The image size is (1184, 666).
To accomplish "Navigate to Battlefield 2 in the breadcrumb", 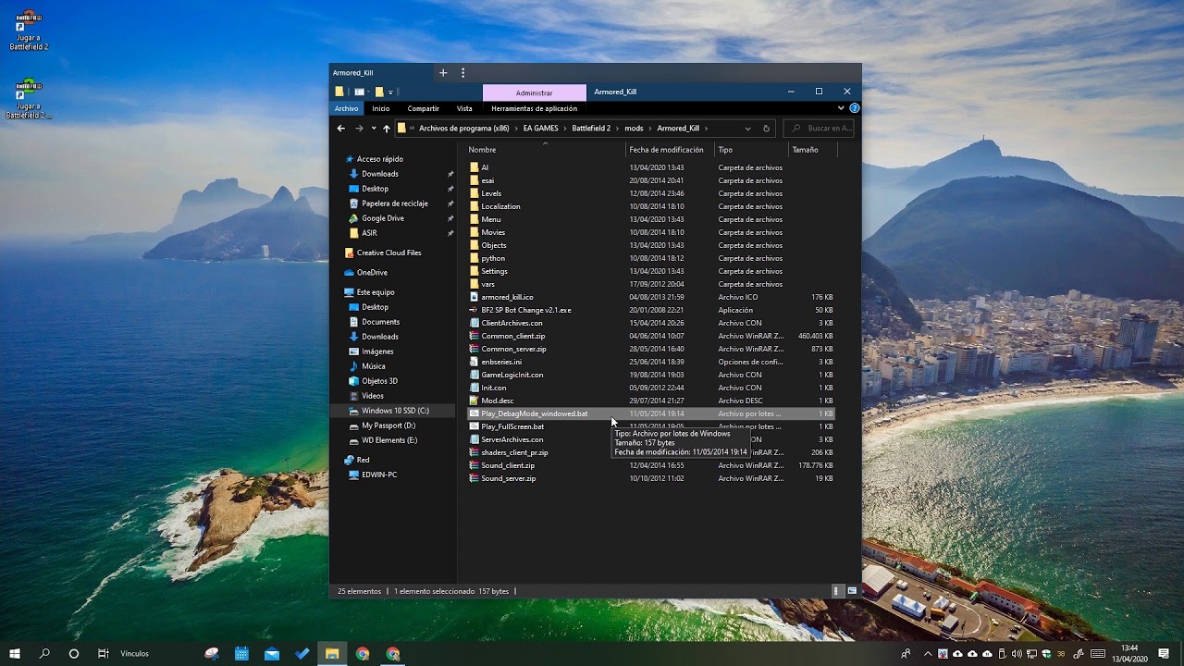I will tap(591, 129).
